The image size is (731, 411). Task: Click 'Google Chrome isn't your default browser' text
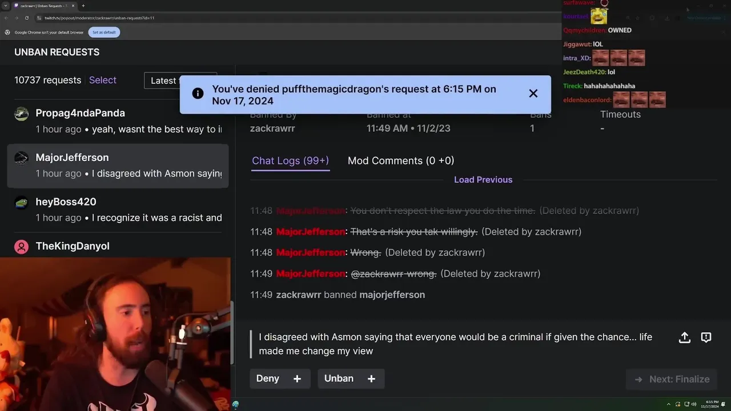tap(49, 33)
